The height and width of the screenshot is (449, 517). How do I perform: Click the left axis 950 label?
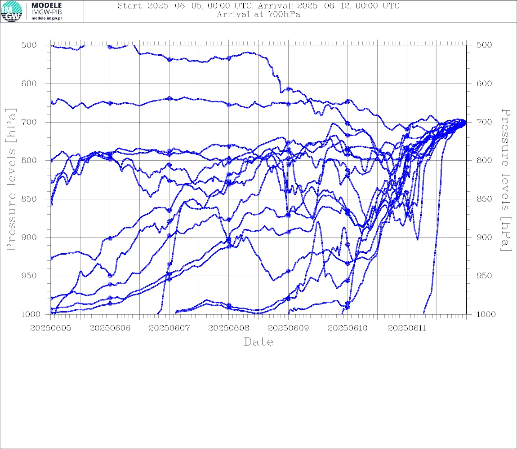[x=29, y=276]
